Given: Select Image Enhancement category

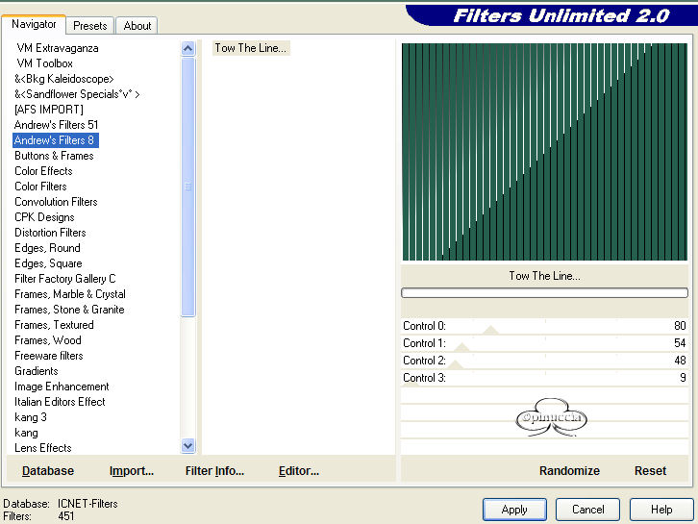Looking at the screenshot, I should click(x=62, y=387).
